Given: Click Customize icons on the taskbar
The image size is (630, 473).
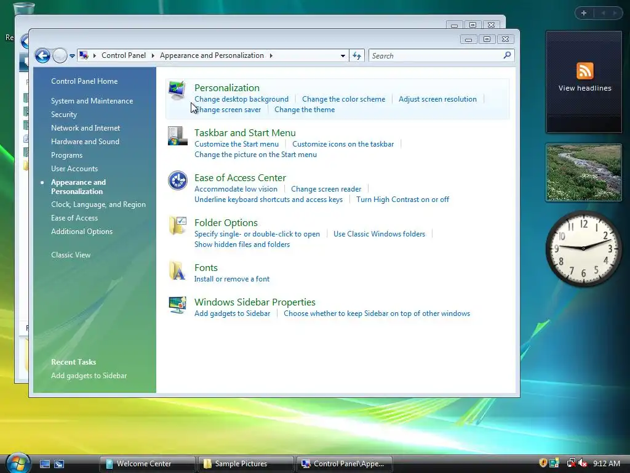Looking at the screenshot, I should [343, 144].
